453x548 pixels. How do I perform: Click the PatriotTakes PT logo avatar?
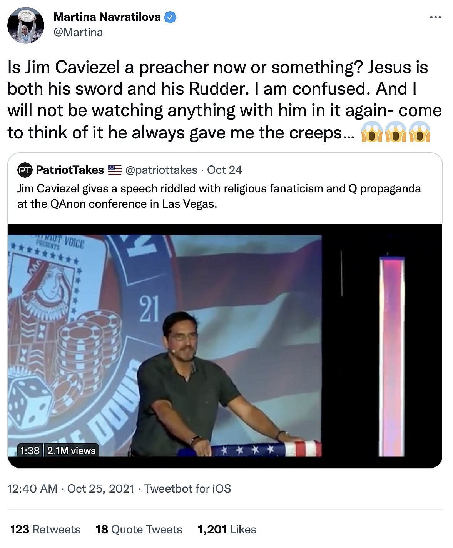[x=25, y=170]
